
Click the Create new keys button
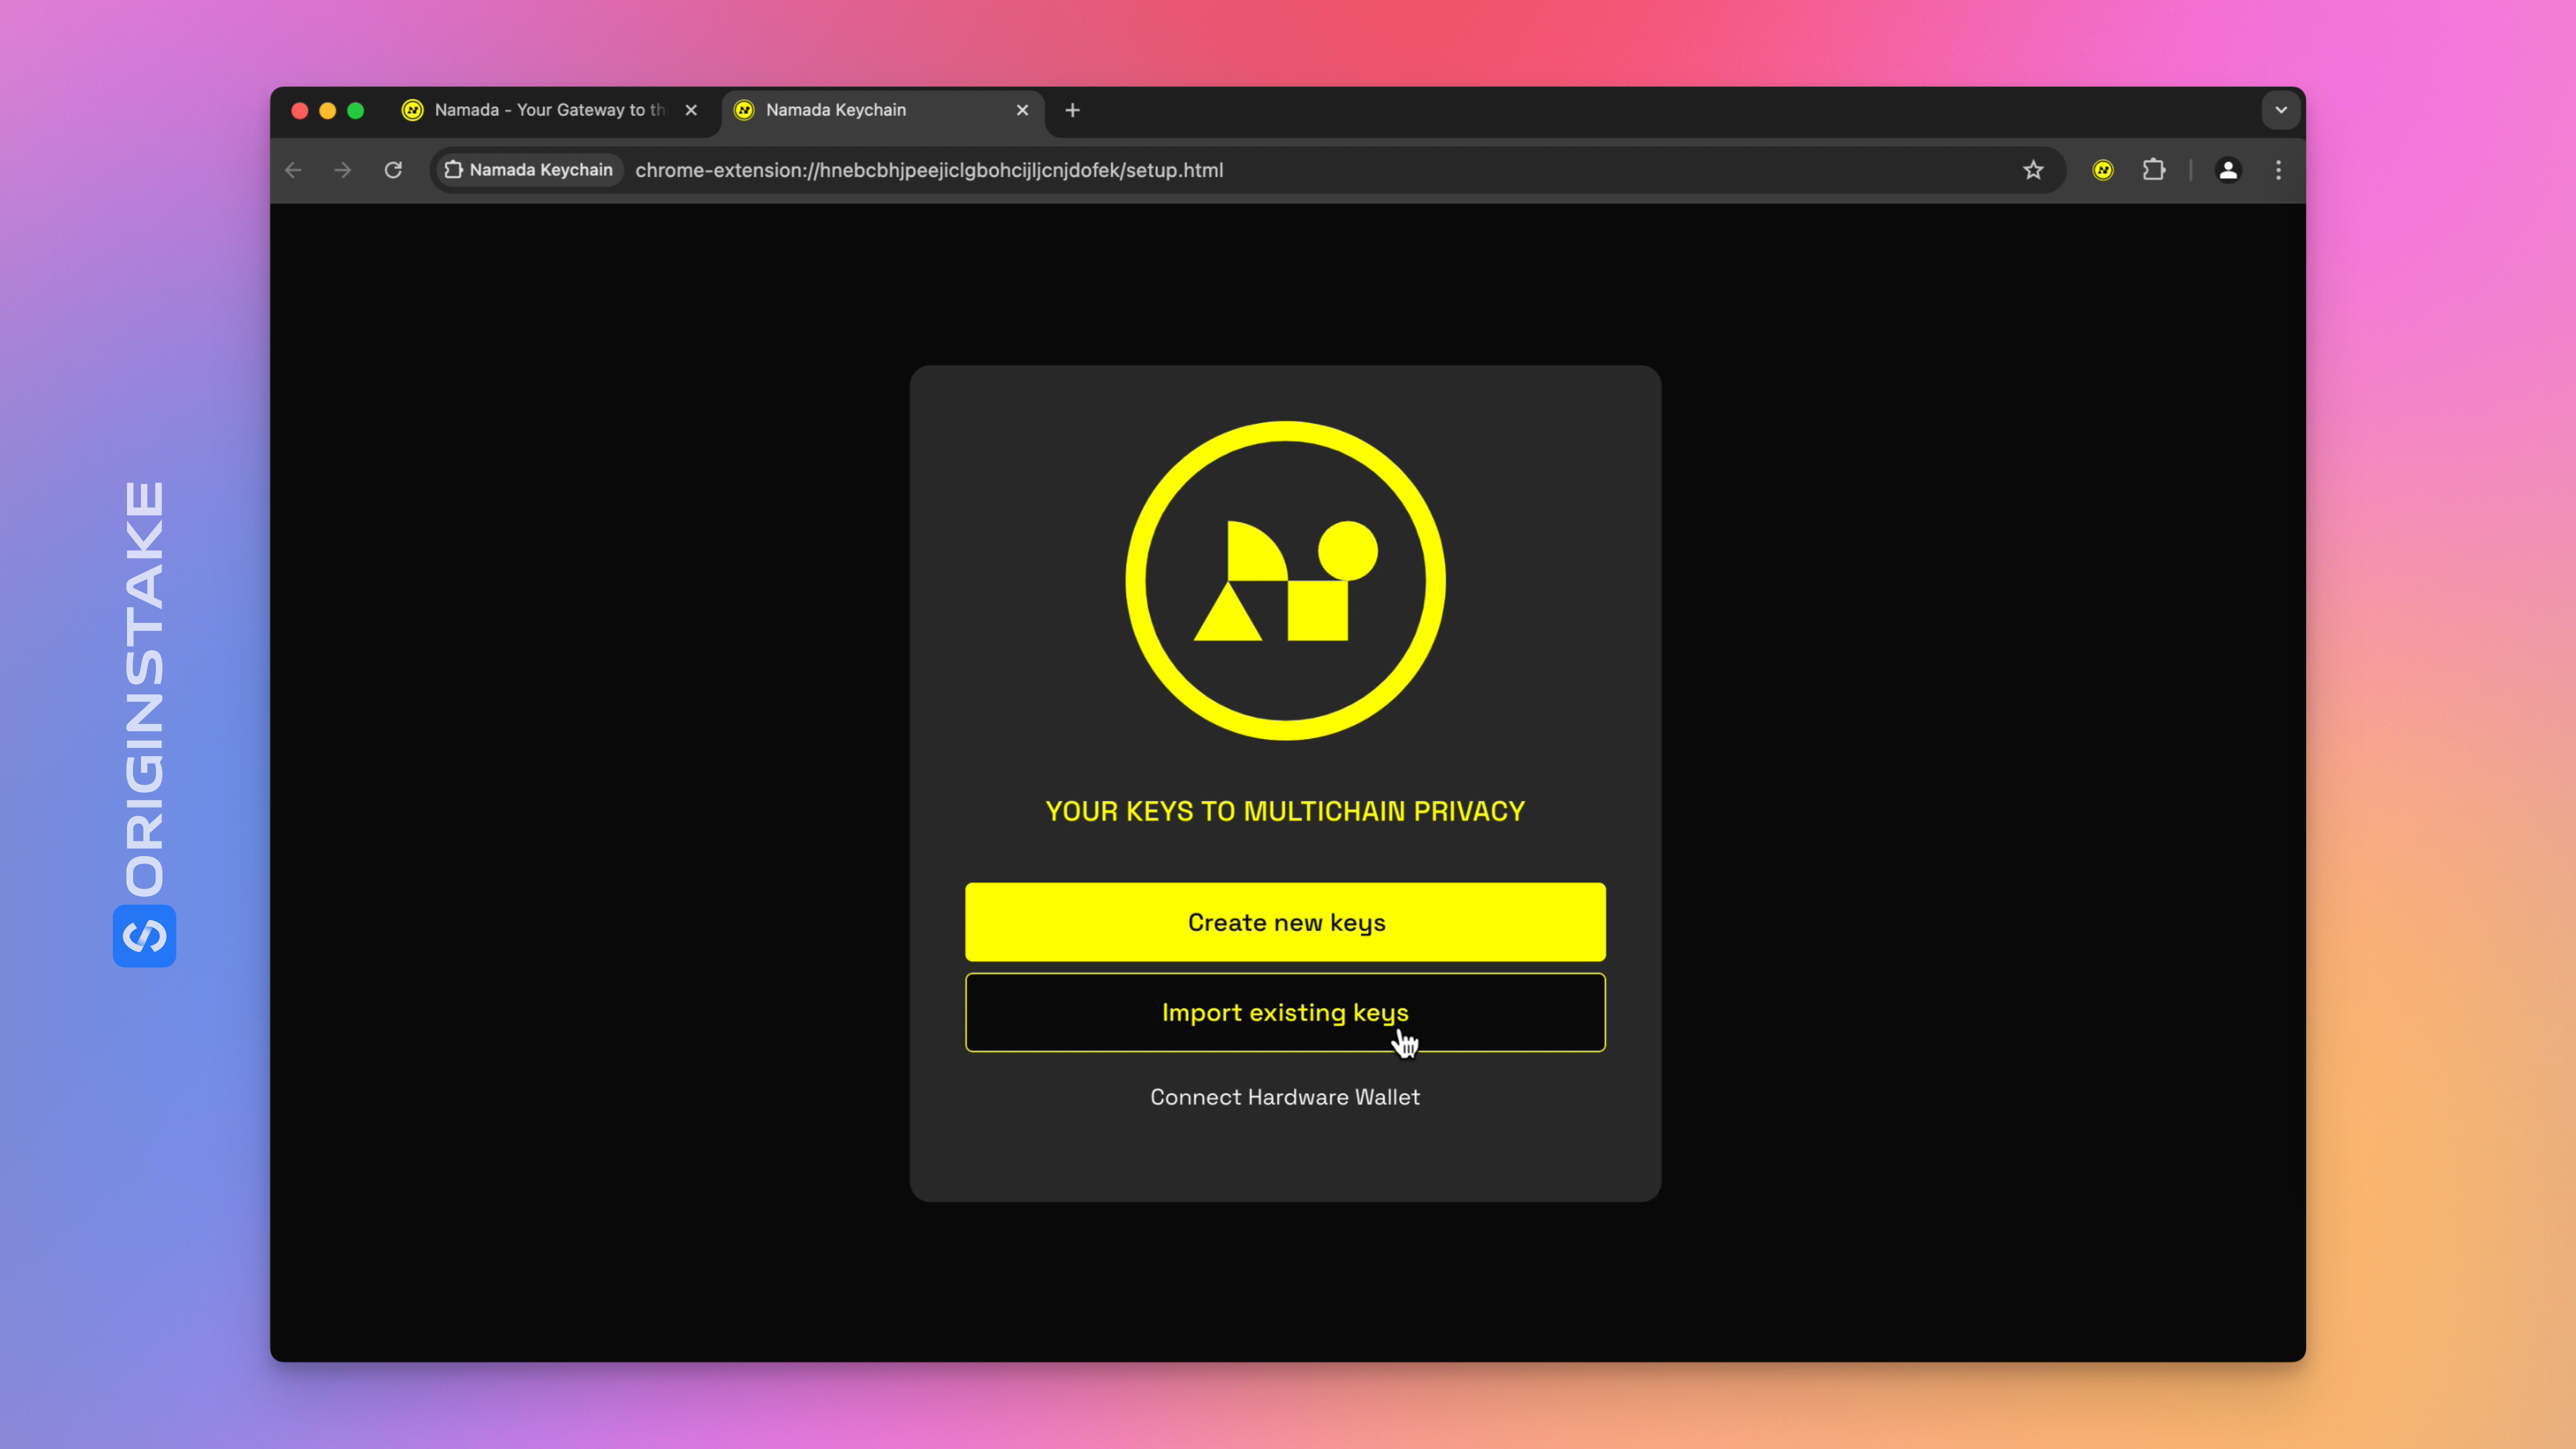click(1285, 922)
